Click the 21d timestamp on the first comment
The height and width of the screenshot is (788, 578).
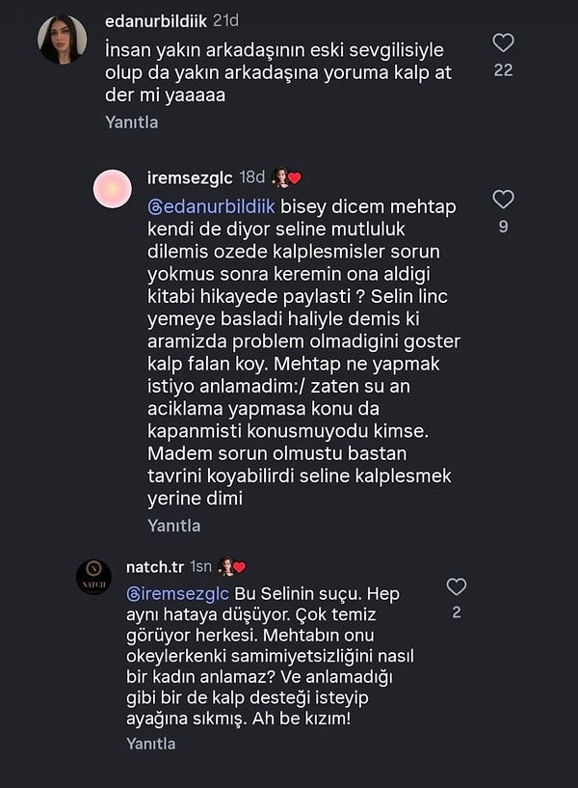[x=226, y=16]
